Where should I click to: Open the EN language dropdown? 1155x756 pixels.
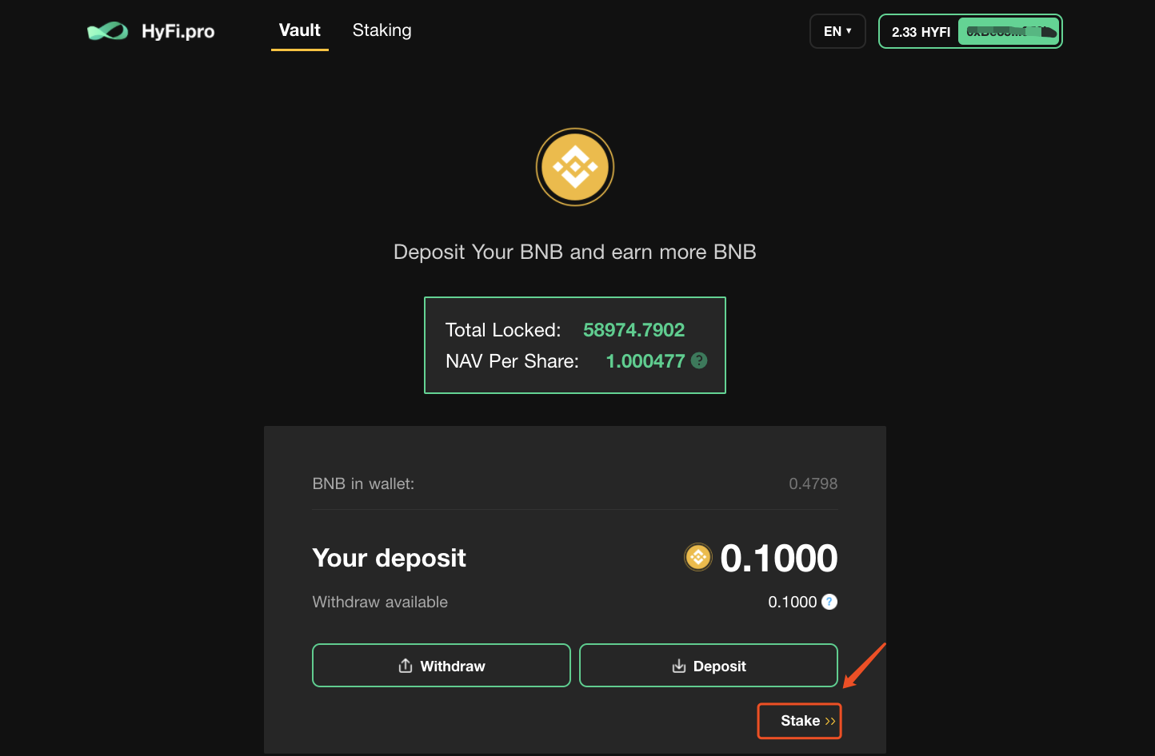point(837,31)
